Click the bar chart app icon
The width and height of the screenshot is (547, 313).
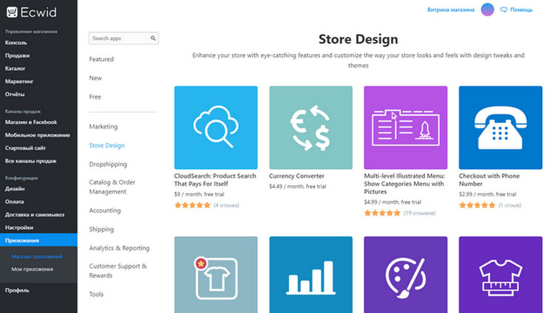coord(310,275)
